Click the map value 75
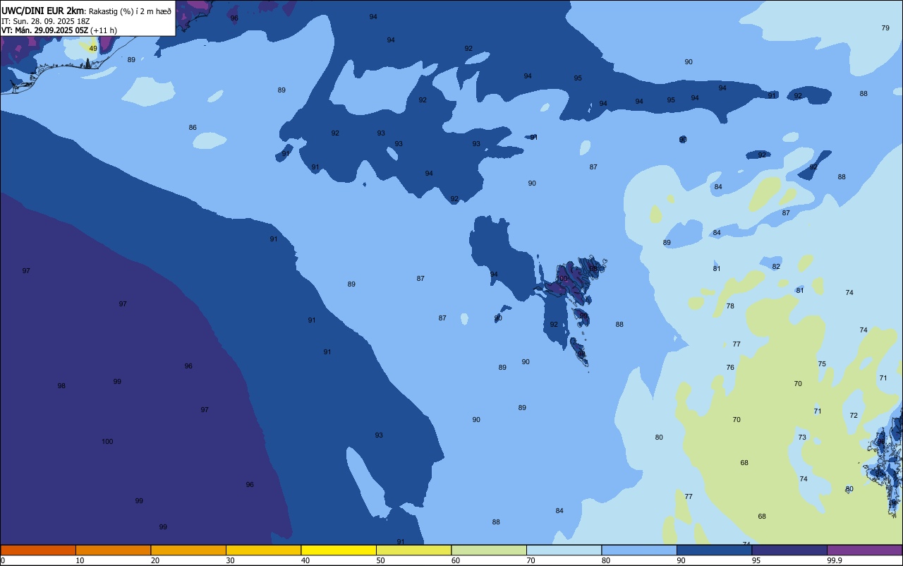This screenshot has height=566, width=903. pos(822,364)
